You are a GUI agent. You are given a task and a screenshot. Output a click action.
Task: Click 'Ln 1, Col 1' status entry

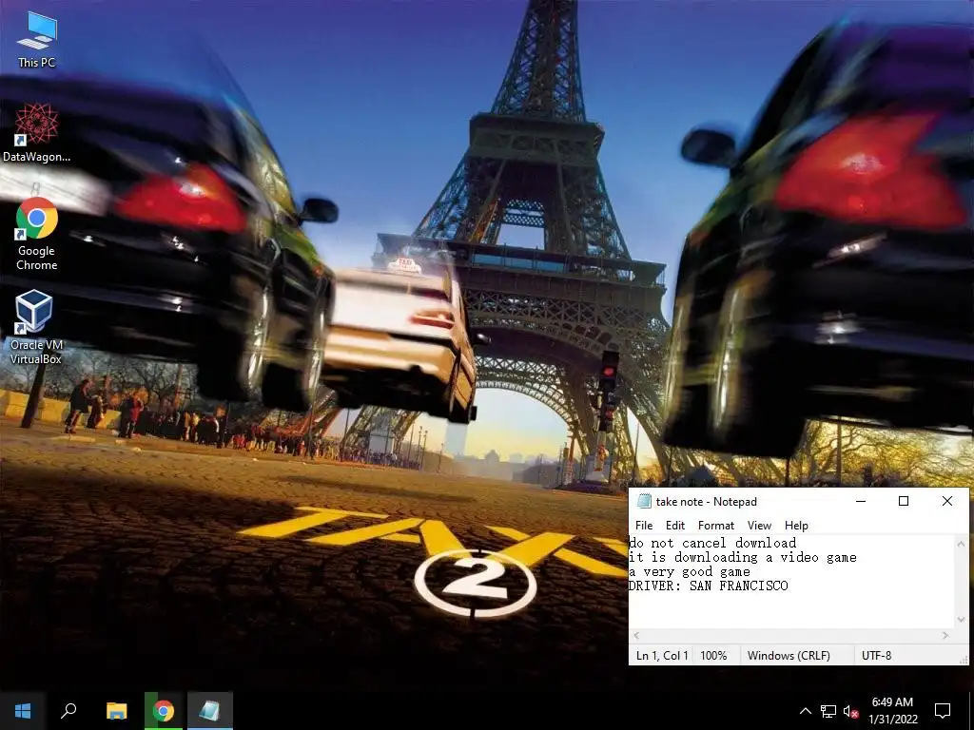[x=662, y=656]
